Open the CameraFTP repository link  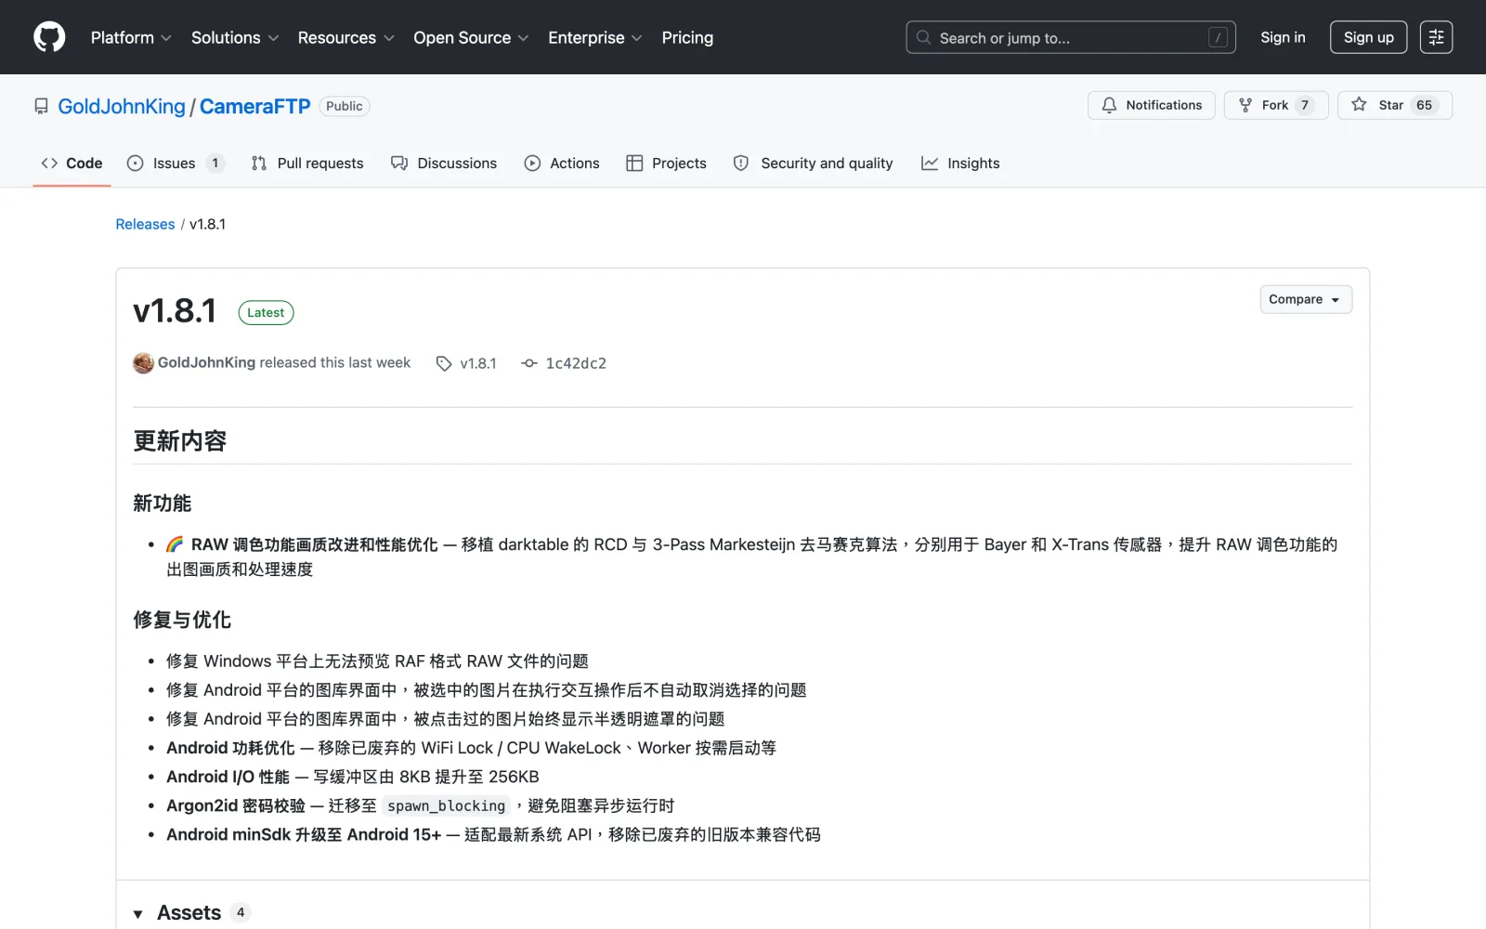tap(254, 106)
